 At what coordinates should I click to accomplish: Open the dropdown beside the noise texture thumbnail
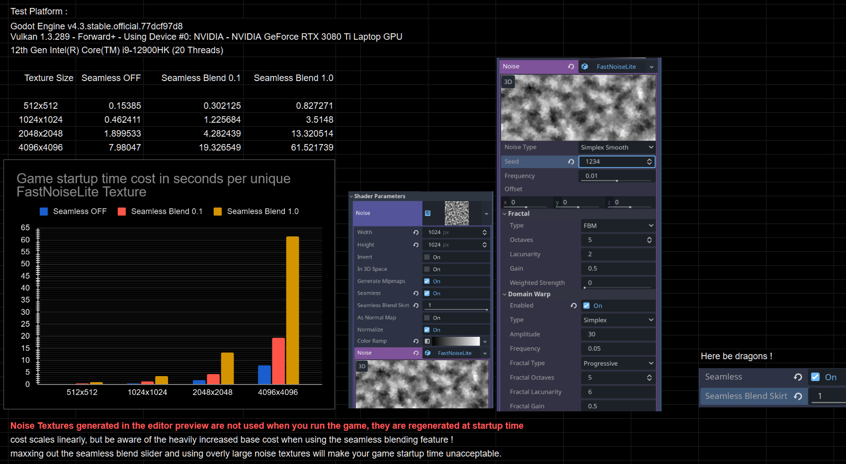[x=486, y=214]
